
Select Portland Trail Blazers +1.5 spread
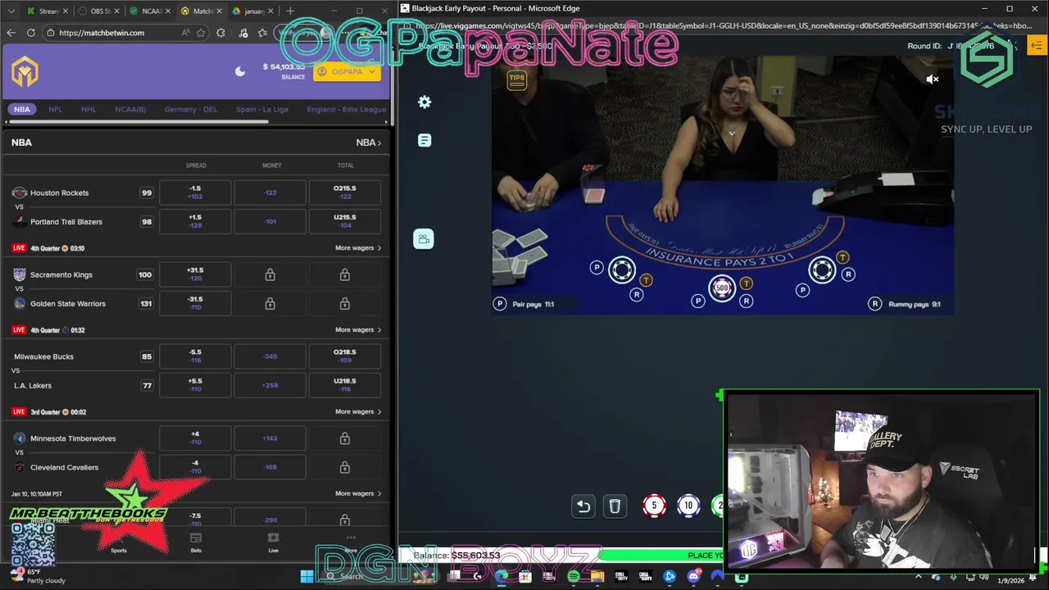point(195,221)
